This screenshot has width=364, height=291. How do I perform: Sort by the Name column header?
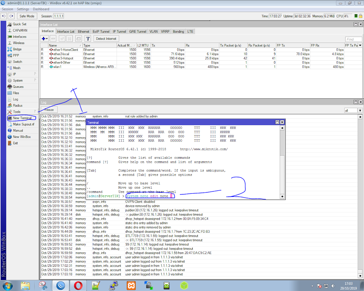coord(65,45)
